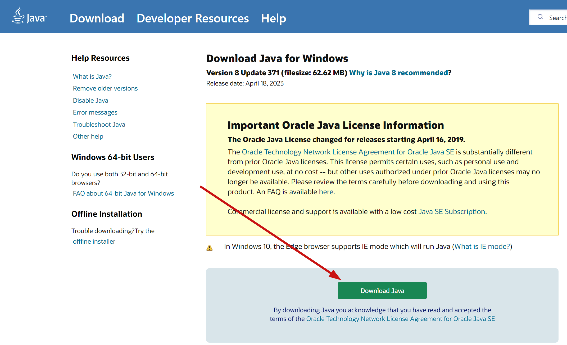Click the search magnifier icon
This screenshot has height=345, width=567.
pos(540,17)
